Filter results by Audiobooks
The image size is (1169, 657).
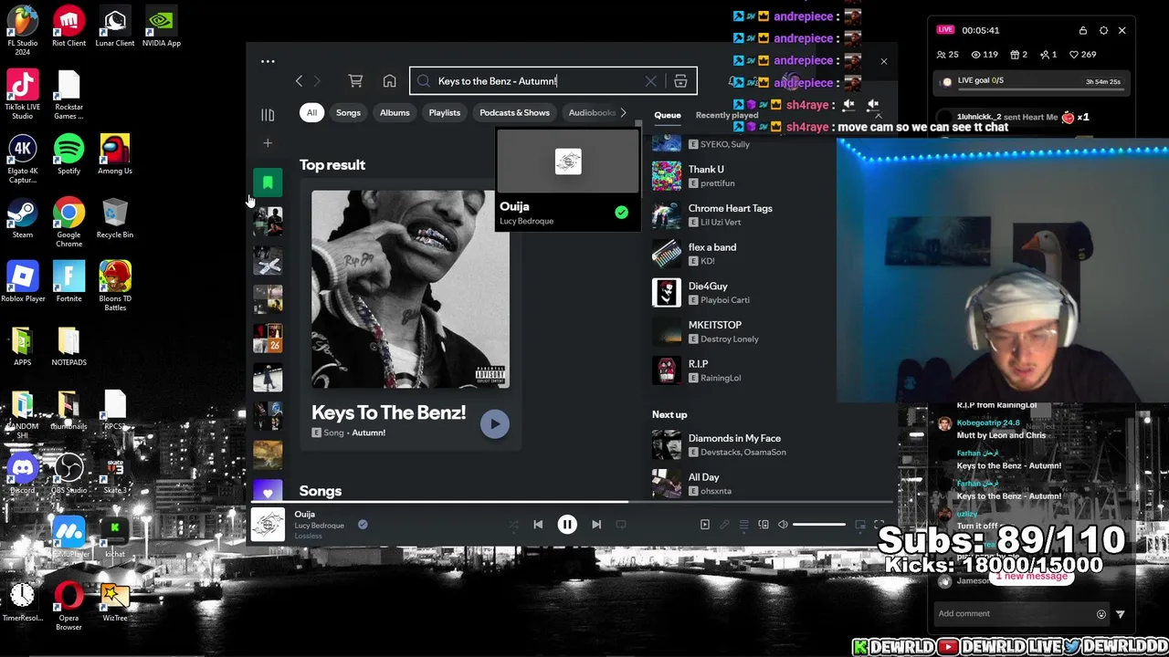(x=591, y=113)
